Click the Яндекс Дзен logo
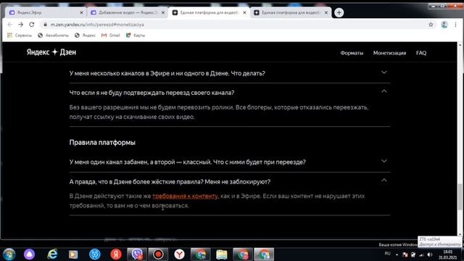Viewport: 464px width, 261px height. click(x=51, y=52)
